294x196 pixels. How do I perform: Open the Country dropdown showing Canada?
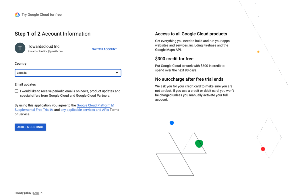[x=68, y=73]
